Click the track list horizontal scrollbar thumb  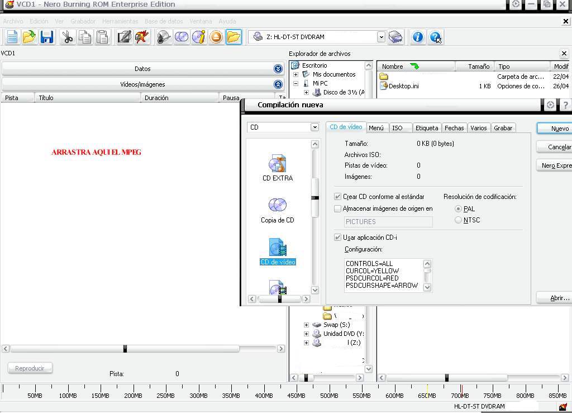(x=125, y=349)
